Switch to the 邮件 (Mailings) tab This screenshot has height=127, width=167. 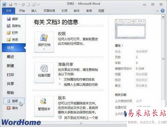point(77,11)
